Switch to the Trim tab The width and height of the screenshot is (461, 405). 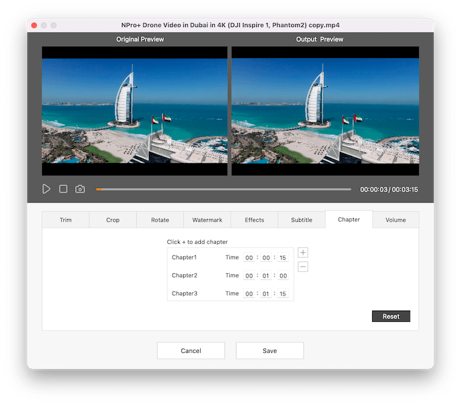point(66,220)
